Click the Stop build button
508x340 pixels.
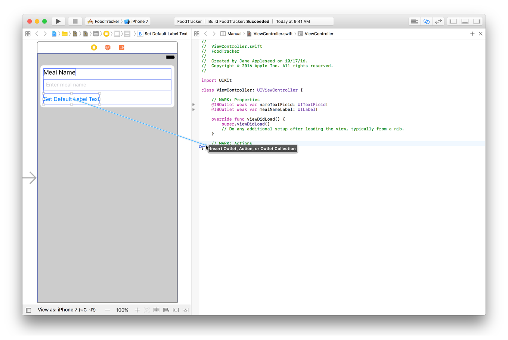pyautogui.click(x=75, y=21)
